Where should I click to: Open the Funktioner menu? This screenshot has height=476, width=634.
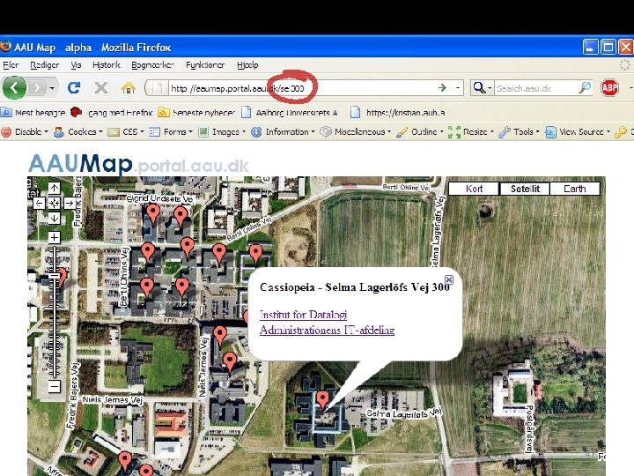[205, 64]
